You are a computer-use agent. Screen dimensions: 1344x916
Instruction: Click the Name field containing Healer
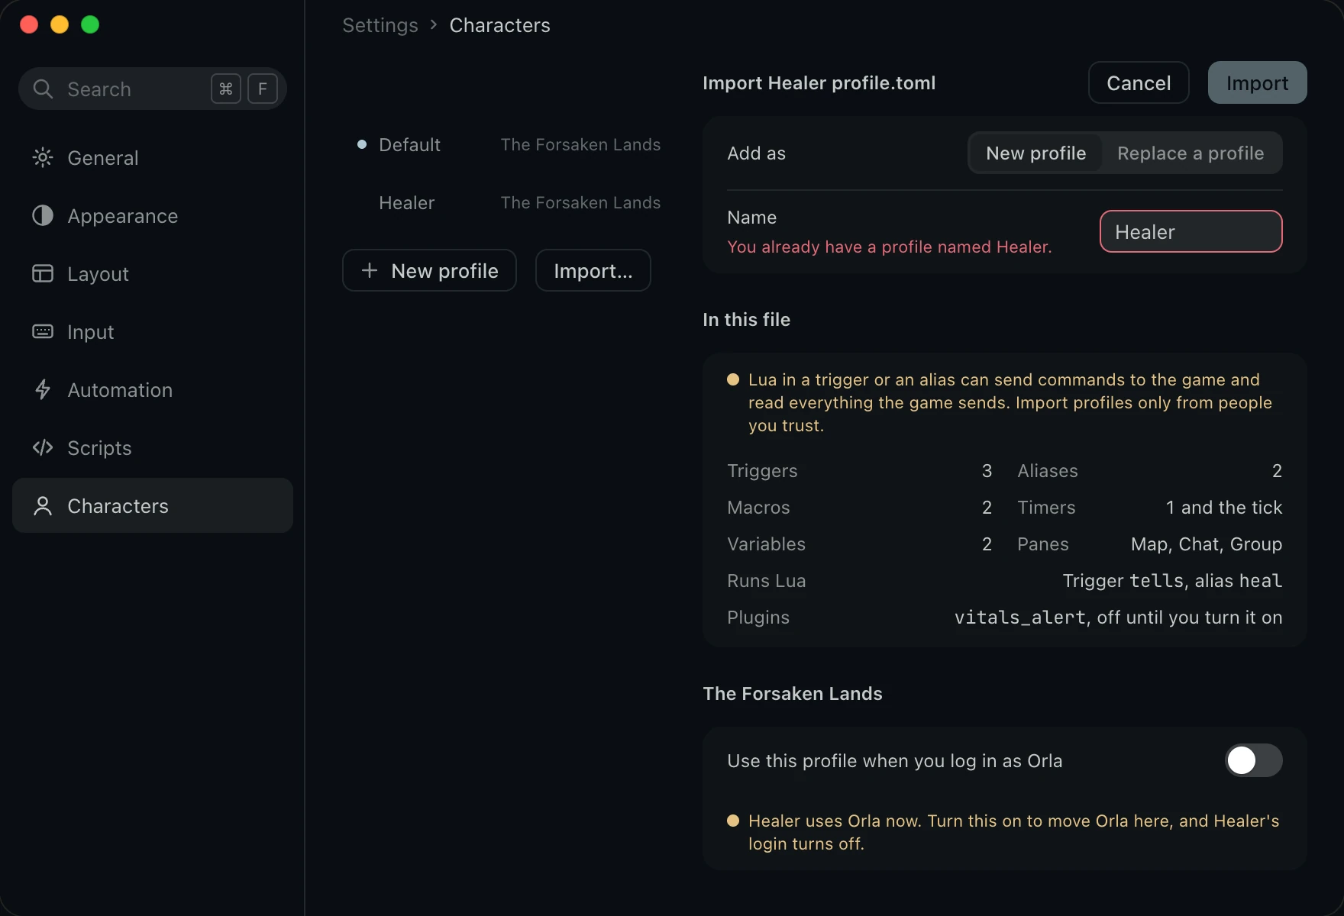[x=1191, y=231]
